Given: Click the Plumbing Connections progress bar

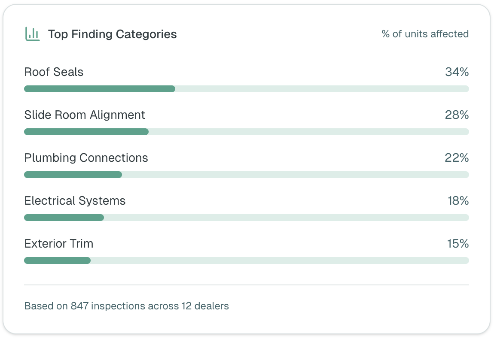Looking at the screenshot, I should 247,175.
